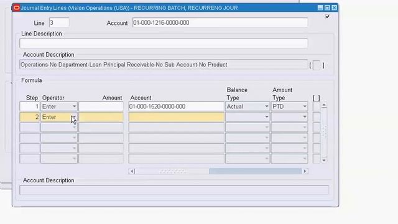Open the Balance Type dropdown showing Actual
The width and height of the screenshot is (398, 224).
(x=267, y=106)
